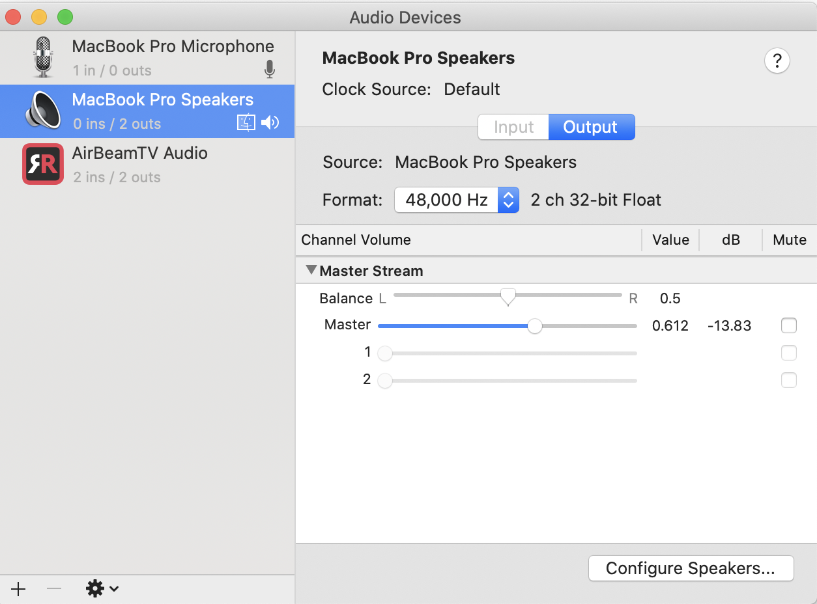The width and height of the screenshot is (817, 604).
Task: Click the dB column header
Action: pos(731,240)
